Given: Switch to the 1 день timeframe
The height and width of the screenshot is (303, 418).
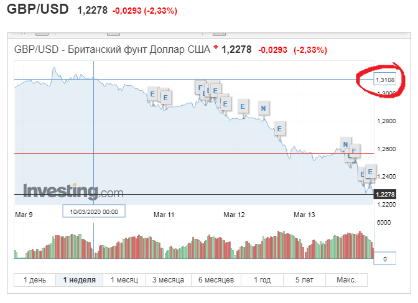Looking at the screenshot, I should (35, 280).
